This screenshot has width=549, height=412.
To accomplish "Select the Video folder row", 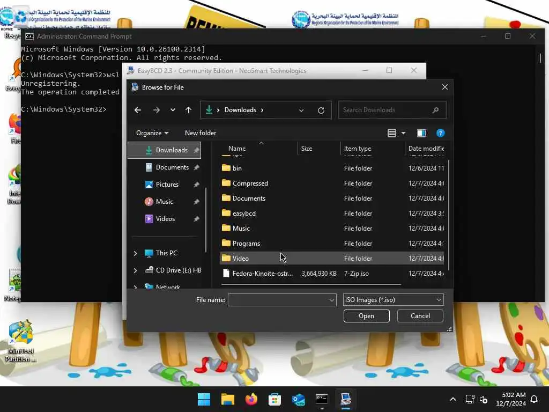I will pos(332,258).
